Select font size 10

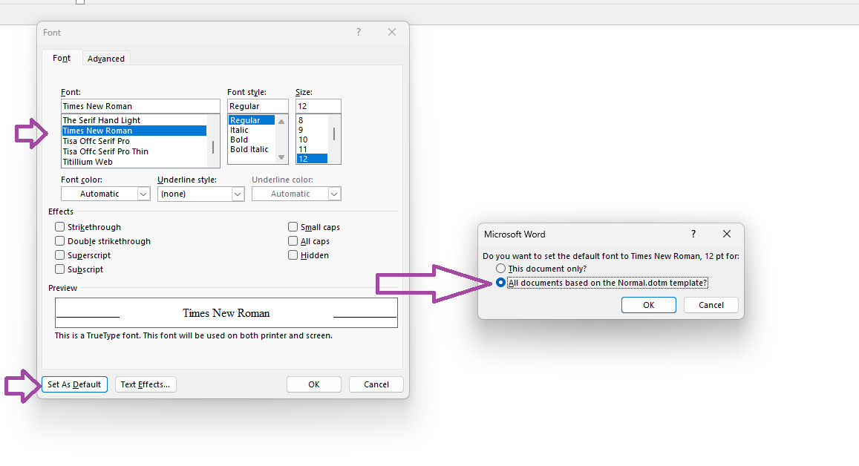tap(304, 138)
